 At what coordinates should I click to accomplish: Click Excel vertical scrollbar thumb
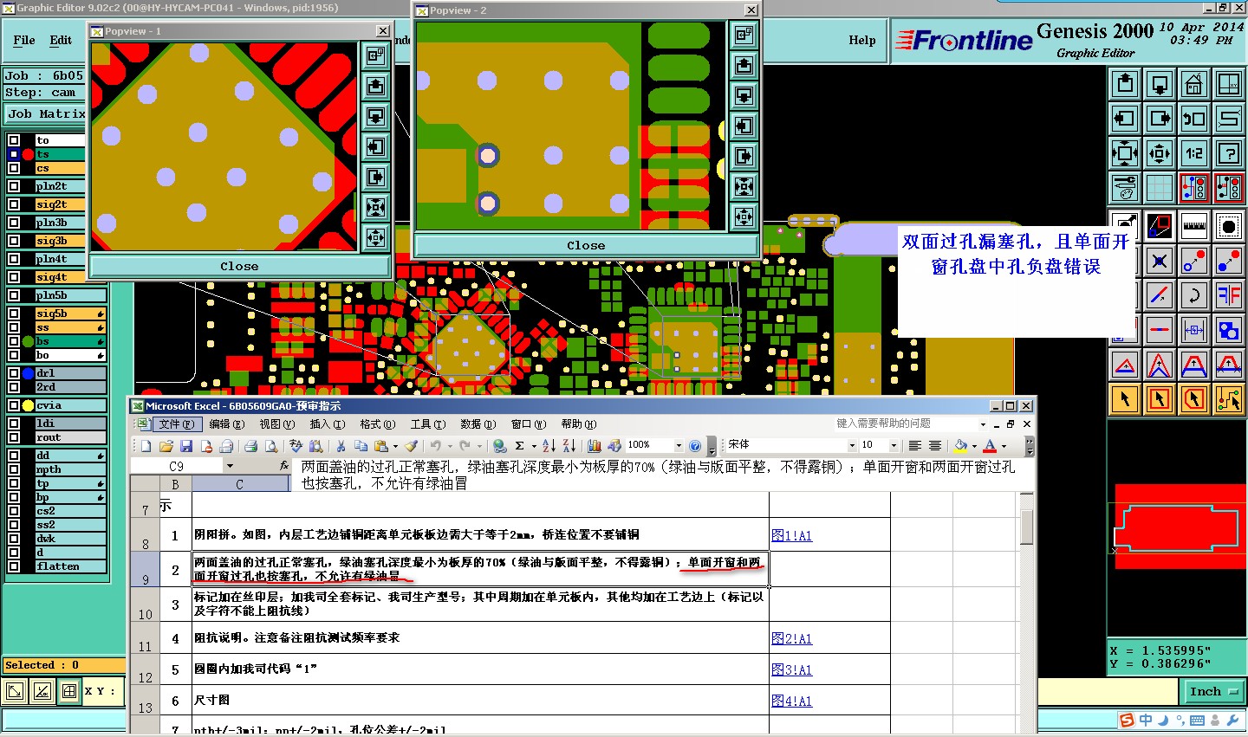1027,527
